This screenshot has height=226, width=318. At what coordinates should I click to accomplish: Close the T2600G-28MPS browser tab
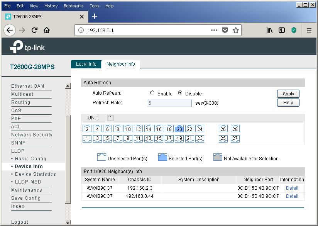82,17
